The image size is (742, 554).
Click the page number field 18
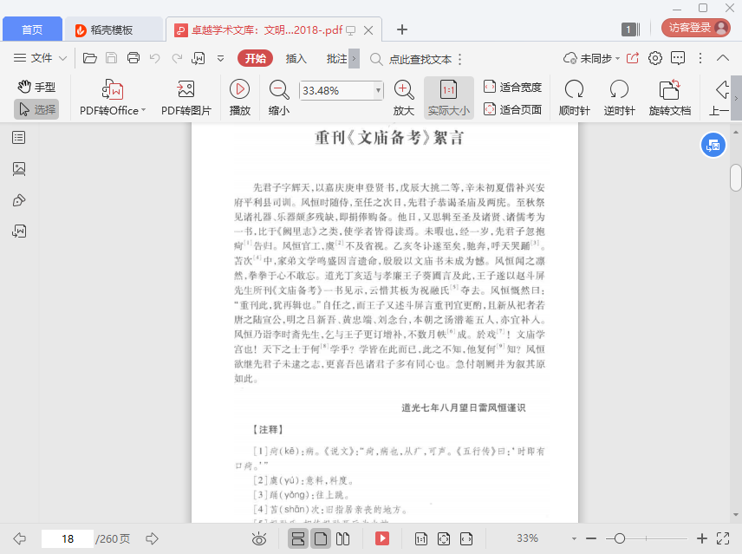point(68,539)
